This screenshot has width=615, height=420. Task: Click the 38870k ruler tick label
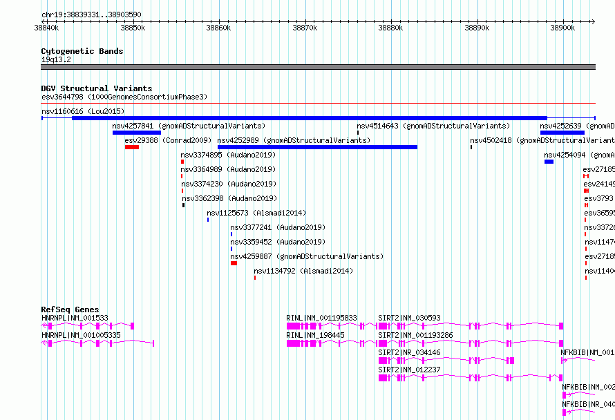(305, 28)
